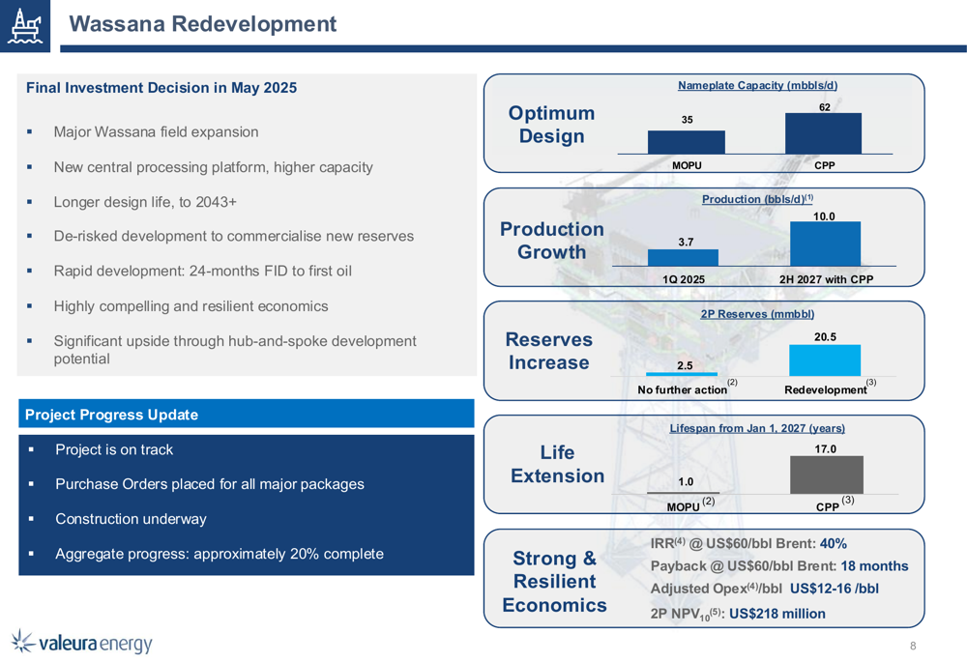Click 'Aggregate progress: approximately 20% complete'
Image resolution: width=967 pixels, height=662 pixels.
pyautogui.click(x=220, y=554)
